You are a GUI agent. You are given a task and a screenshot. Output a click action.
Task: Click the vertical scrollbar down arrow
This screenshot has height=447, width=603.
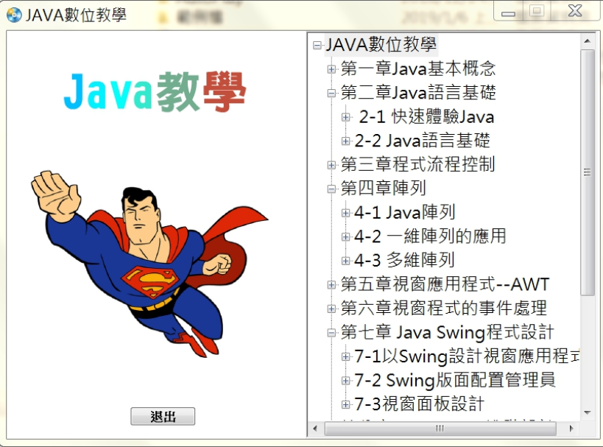coord(587,413)
